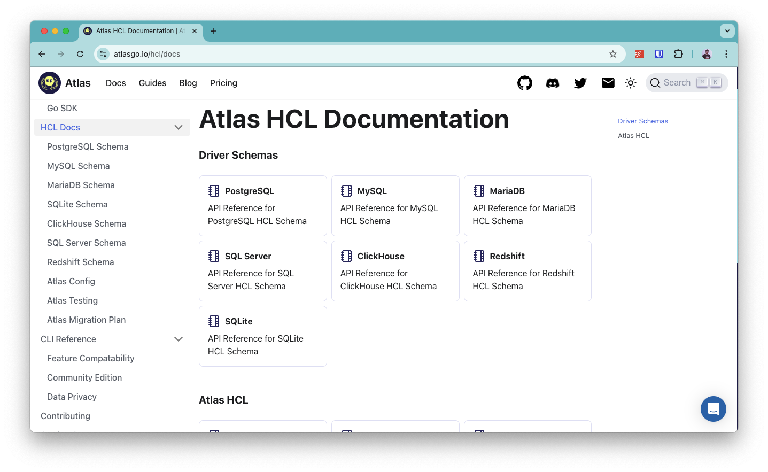The width and height of the screenshot is (768, 472).
Task: Open the PostgreSQL Schema sidebar link
Action: [87, 146]
